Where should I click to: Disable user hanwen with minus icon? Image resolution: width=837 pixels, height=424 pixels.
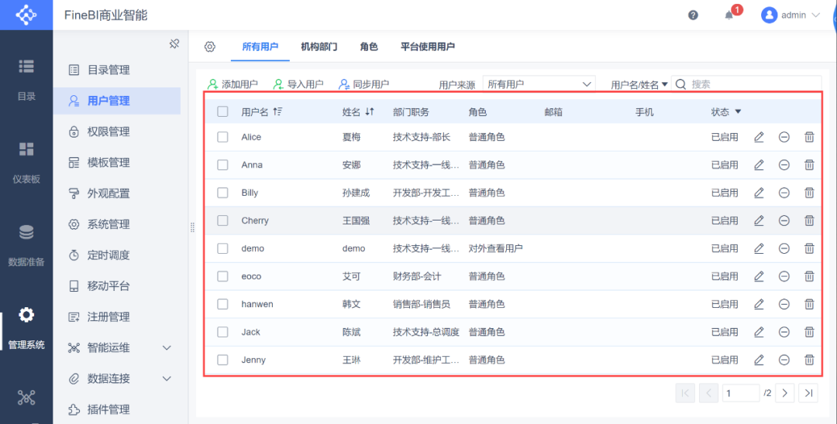pyautogui.click(x=784, y=304)
